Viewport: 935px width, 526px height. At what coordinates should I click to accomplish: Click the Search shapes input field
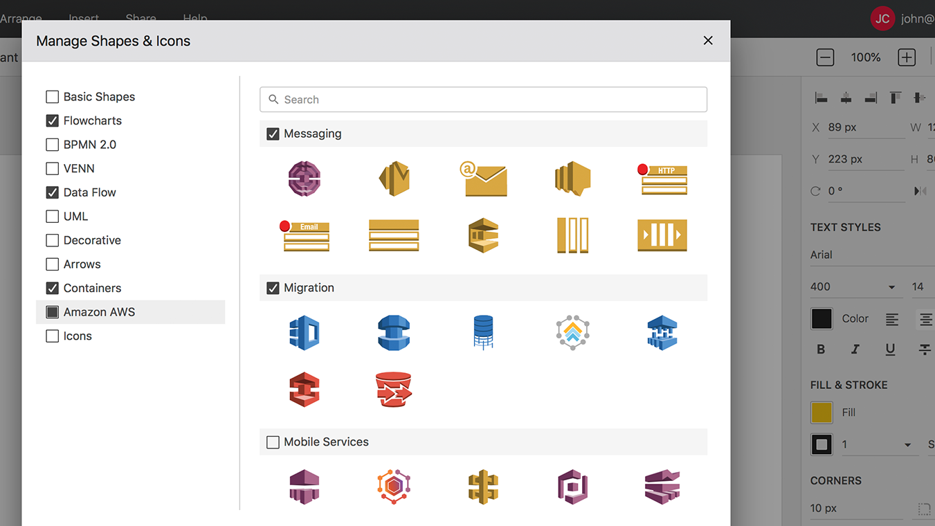pos(483,100)
